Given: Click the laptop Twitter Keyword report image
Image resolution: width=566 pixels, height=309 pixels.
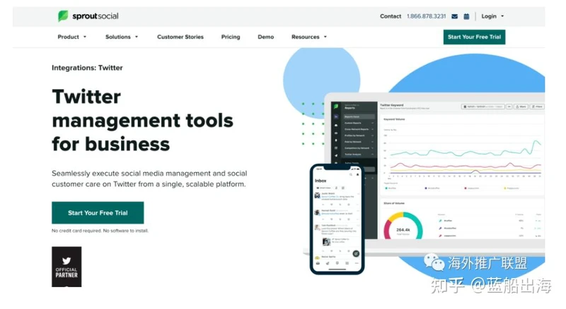Looking at the screenshot, I should pyautogui.click(x=437, y=169).
